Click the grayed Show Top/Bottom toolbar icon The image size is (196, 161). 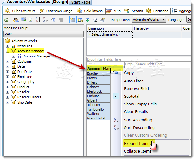click(x=61, y=20)
